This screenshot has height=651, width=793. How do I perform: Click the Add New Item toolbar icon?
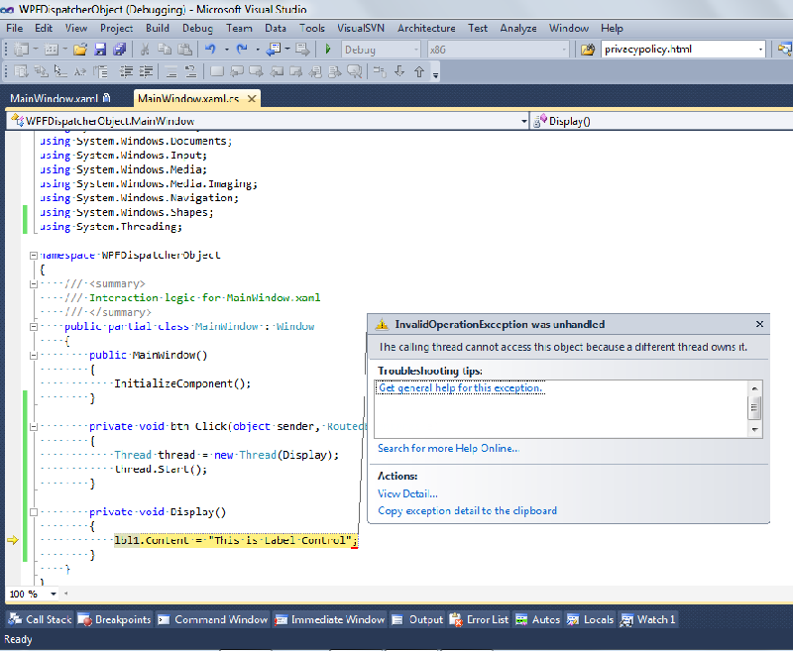click(x=52, y=50)
